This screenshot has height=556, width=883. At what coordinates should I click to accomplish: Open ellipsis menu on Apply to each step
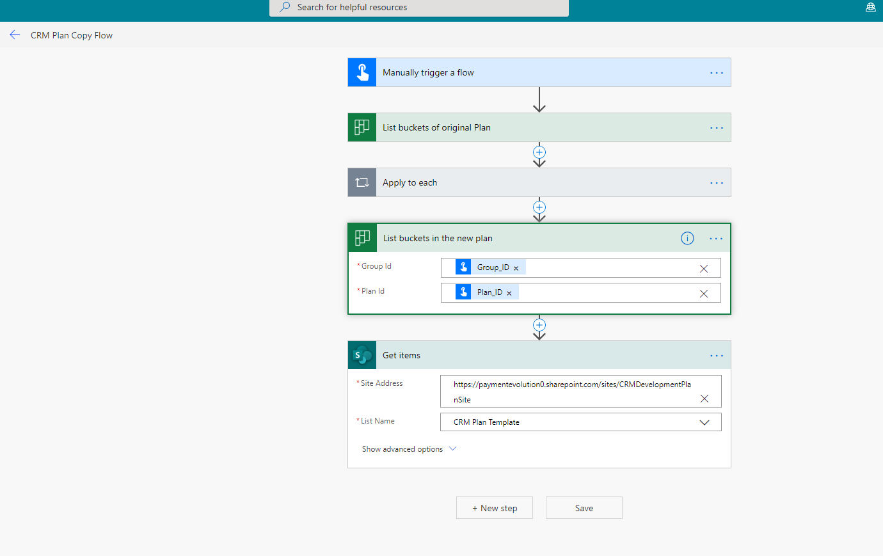[716, 183]
